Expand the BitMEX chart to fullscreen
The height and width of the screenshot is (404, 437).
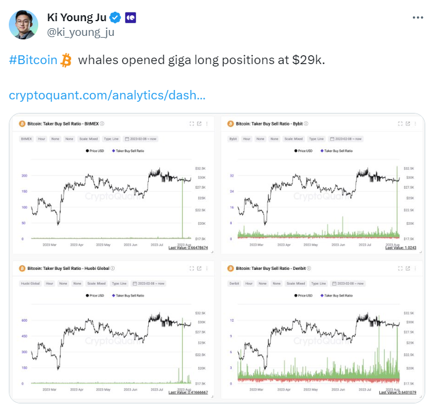click(x=192, y=123)
